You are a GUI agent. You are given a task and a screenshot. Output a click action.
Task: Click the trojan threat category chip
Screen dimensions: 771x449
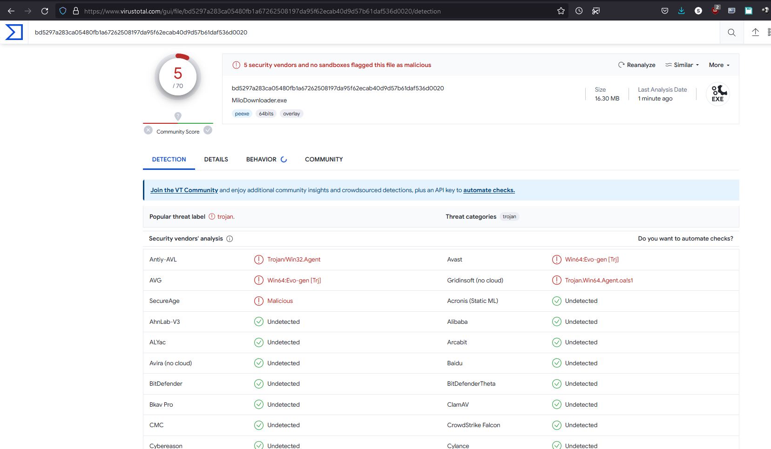click(x=509, y=216)
